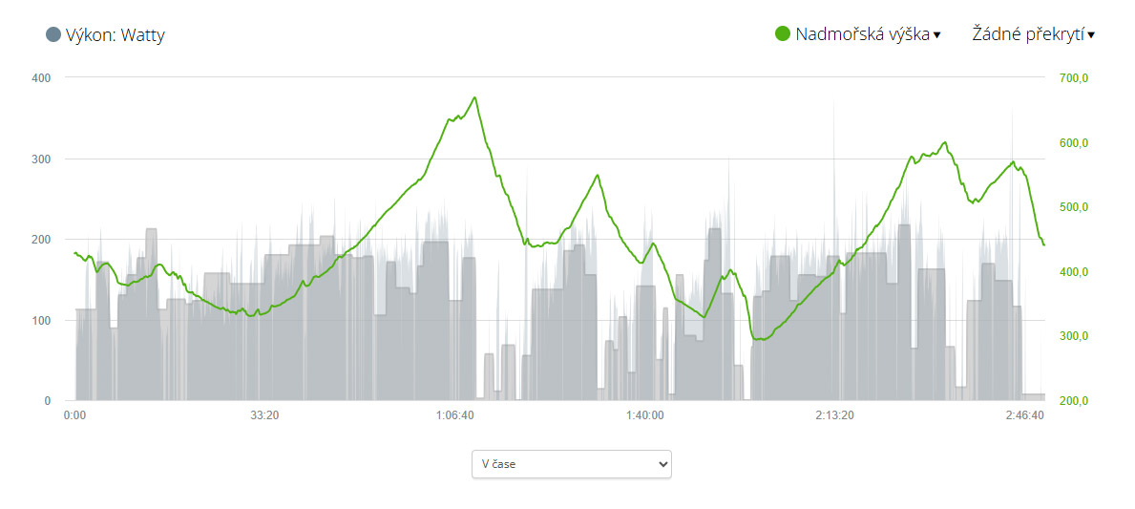1135x509 pixels.
Task: Open the Žádné překrytí overlay dropdown
Action: coord(1027,34)
